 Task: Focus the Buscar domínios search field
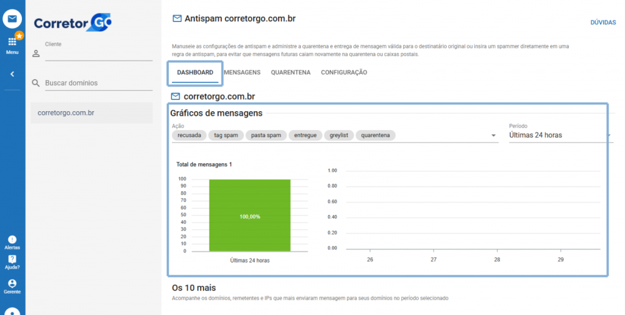(x=99, y=83)
